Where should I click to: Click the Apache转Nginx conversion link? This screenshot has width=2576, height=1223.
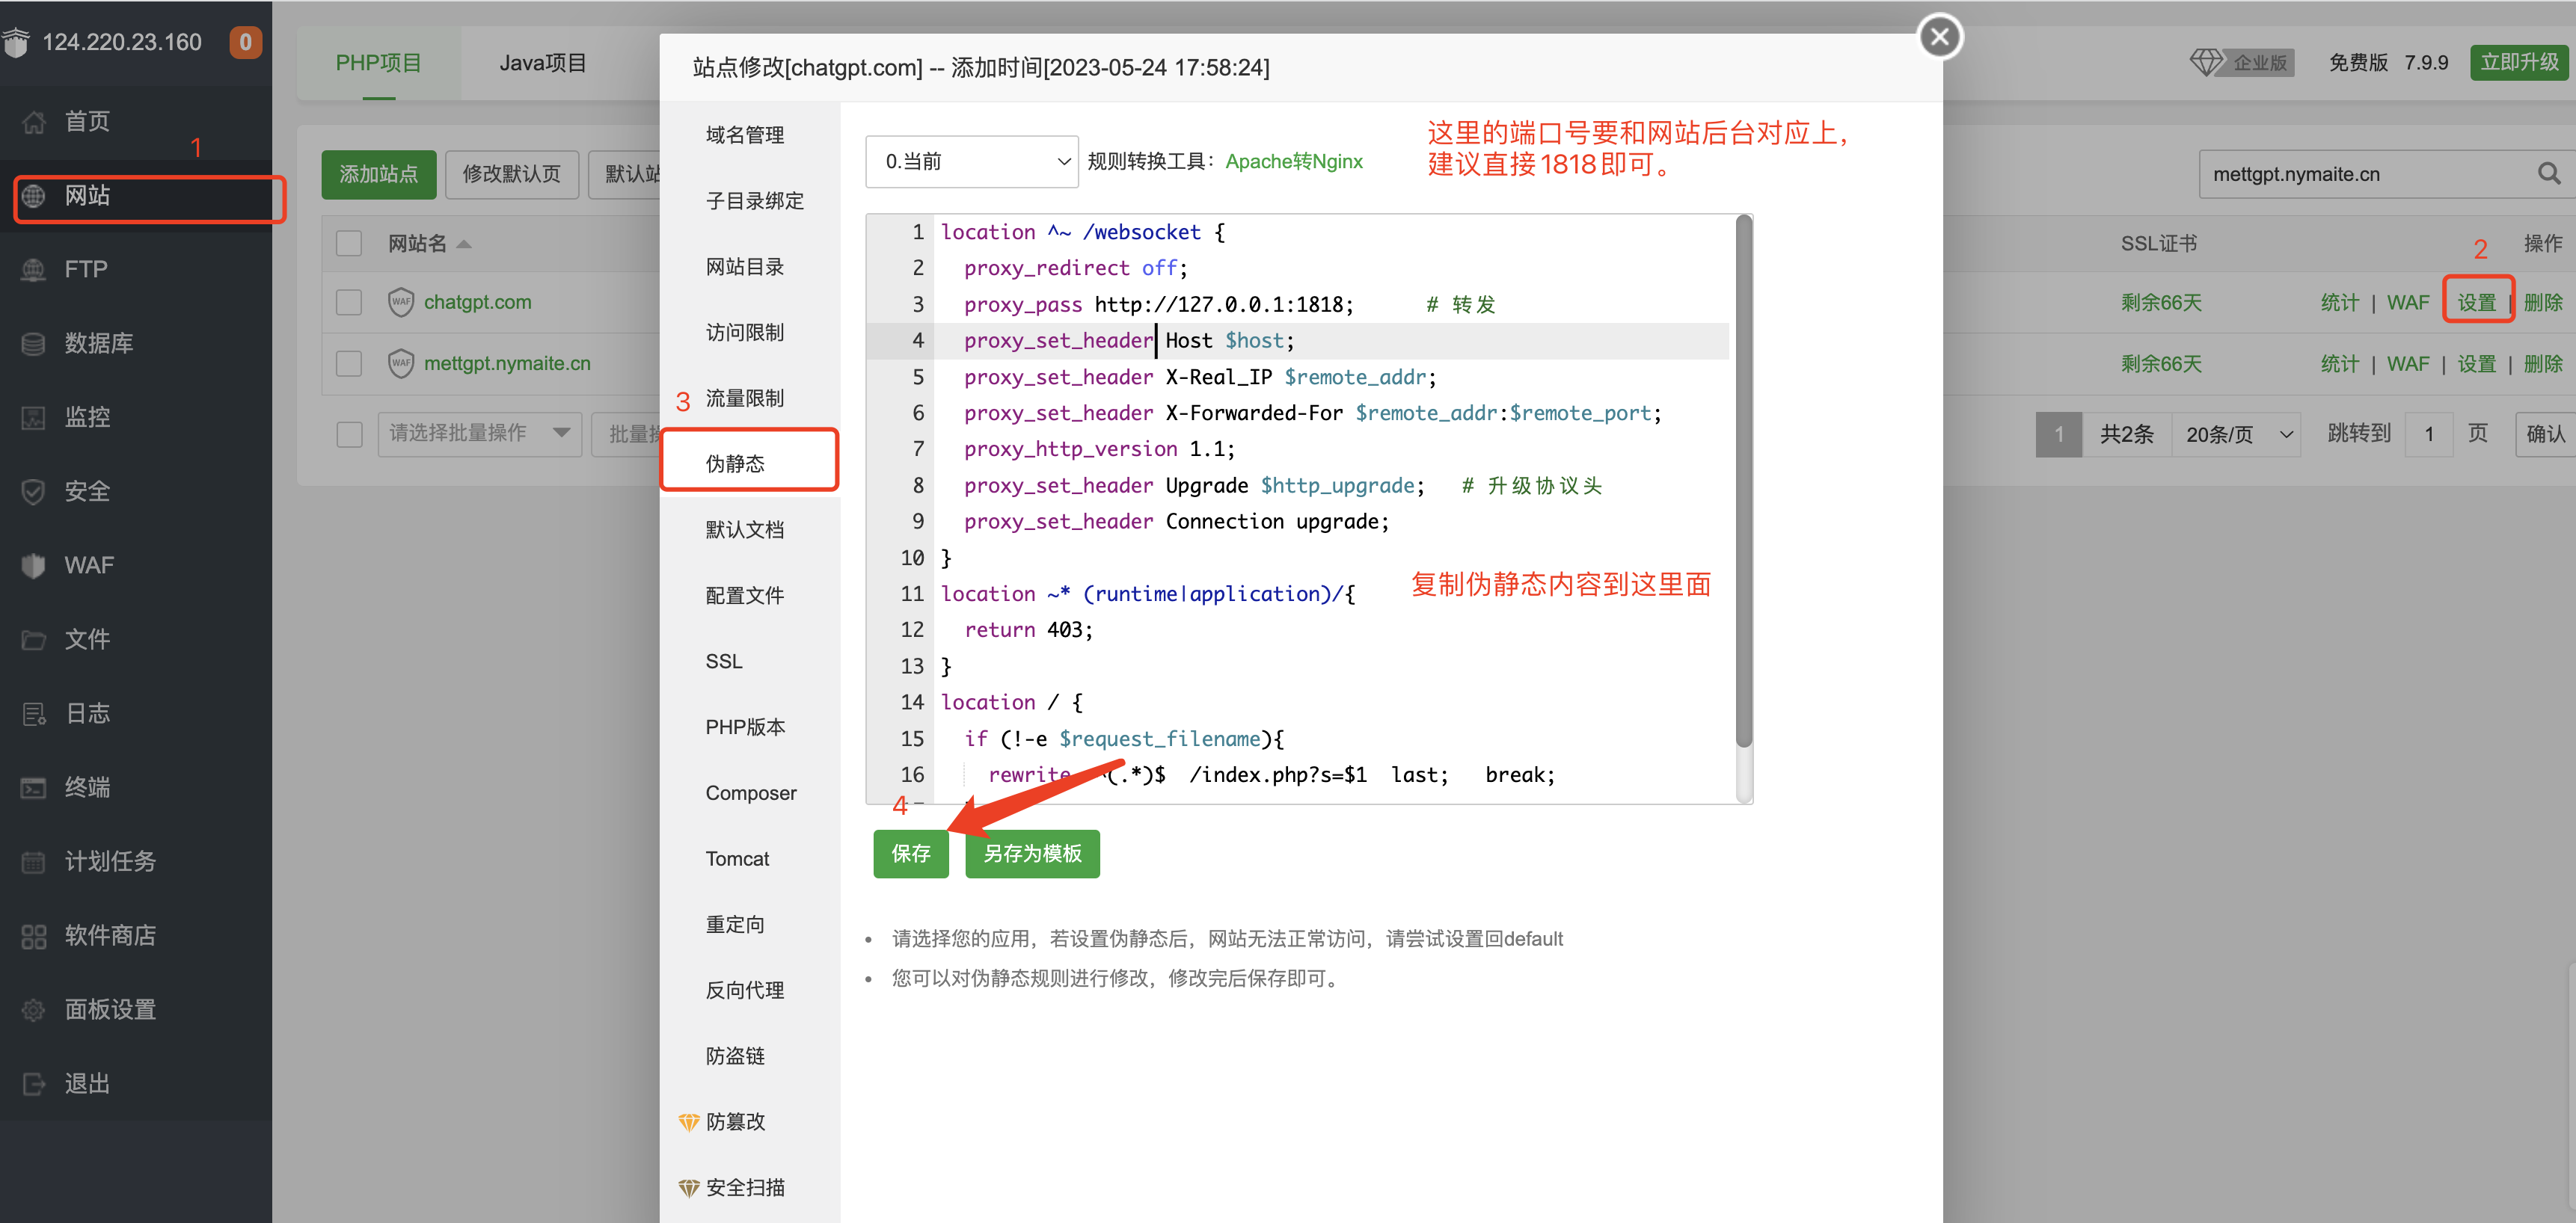pyautogui.click(x=1294, y=161)
